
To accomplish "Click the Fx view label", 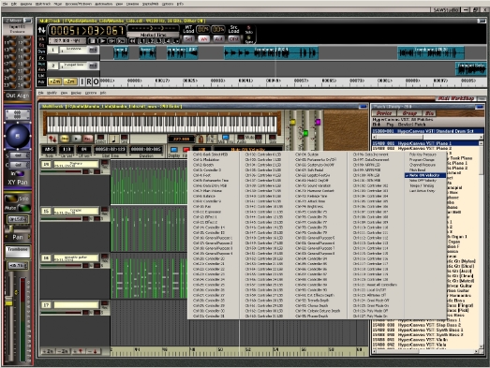I will point(41,58).
